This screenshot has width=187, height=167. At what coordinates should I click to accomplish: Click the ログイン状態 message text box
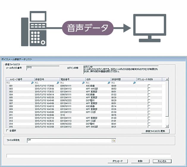(121, 70)
